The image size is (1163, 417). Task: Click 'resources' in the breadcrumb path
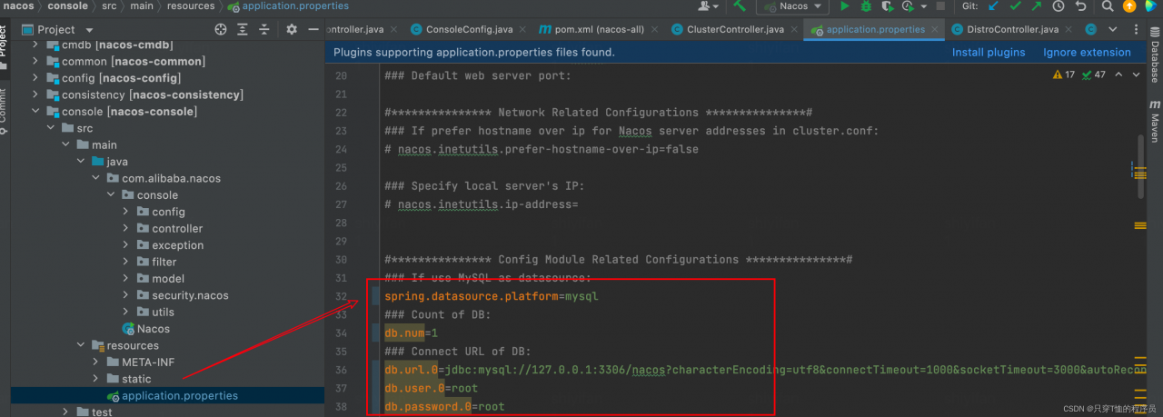point(191,5)
